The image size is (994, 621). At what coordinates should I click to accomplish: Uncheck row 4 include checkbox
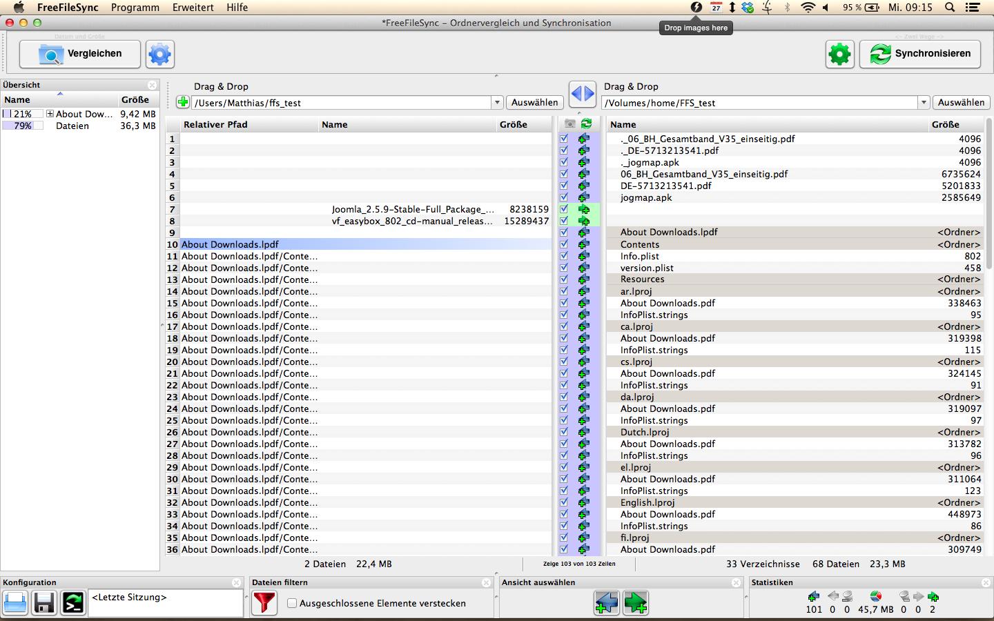tap(564, 174)
